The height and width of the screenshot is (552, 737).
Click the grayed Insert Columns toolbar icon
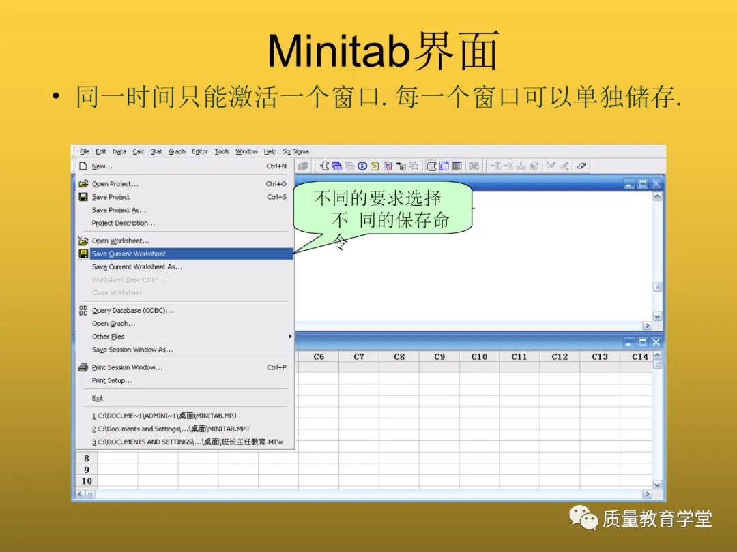[521, 166]
